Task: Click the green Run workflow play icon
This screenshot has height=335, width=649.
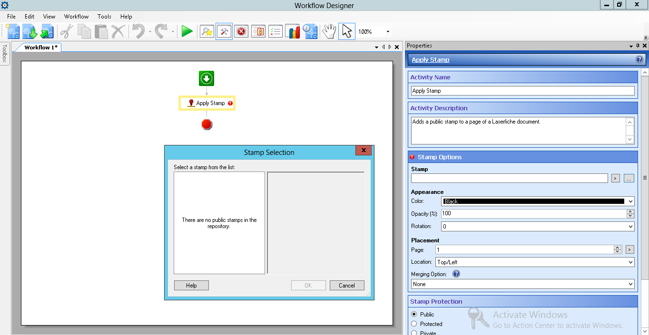Action: click(x=187, y=32)
